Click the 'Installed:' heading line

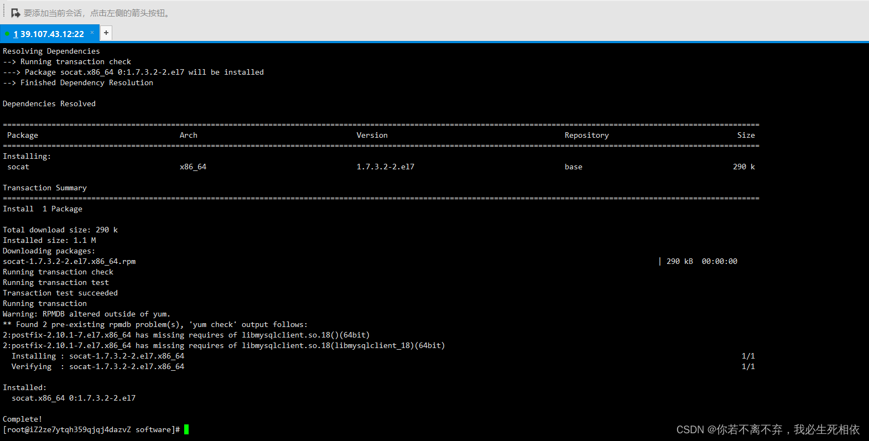[25, 387]
